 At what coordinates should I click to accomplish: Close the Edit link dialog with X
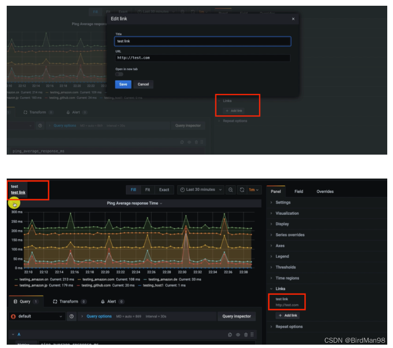pyautogui.click(x=293, y=19)
